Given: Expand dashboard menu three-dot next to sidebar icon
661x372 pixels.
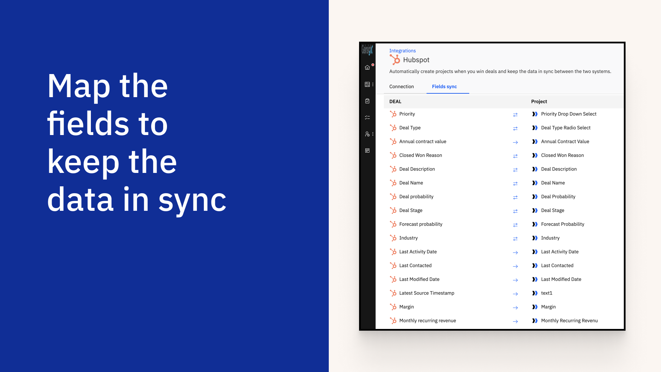Looking at the screenshot, I should 373,84.
